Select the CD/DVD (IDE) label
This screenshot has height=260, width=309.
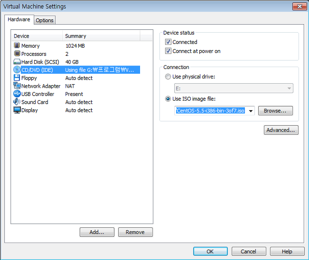[x=37, y=70]
